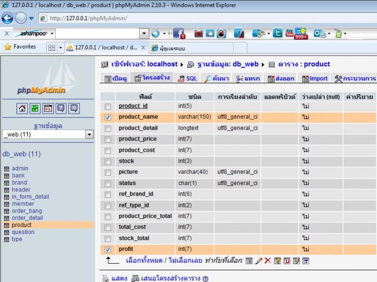Click the green Exit logout icon
The image size is (377, 282).
coord(35,108)
